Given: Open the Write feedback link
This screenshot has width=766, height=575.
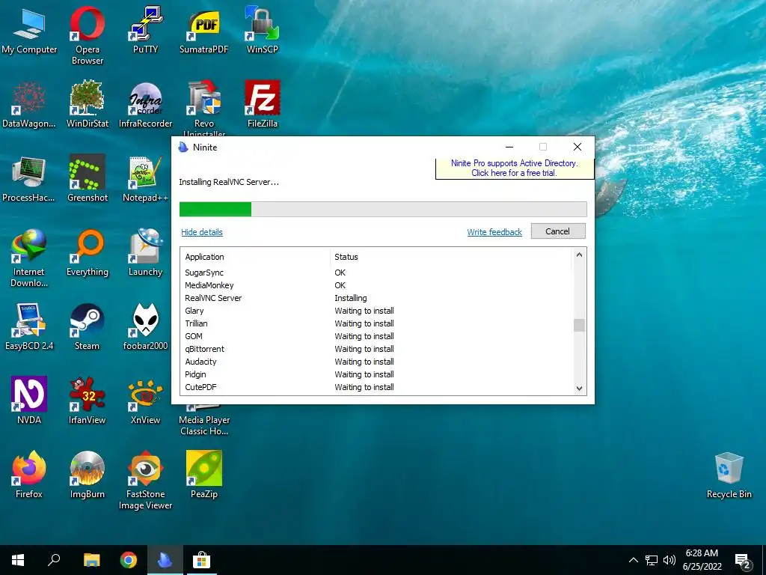Looking at the screenshot, I should click(494, 232).
